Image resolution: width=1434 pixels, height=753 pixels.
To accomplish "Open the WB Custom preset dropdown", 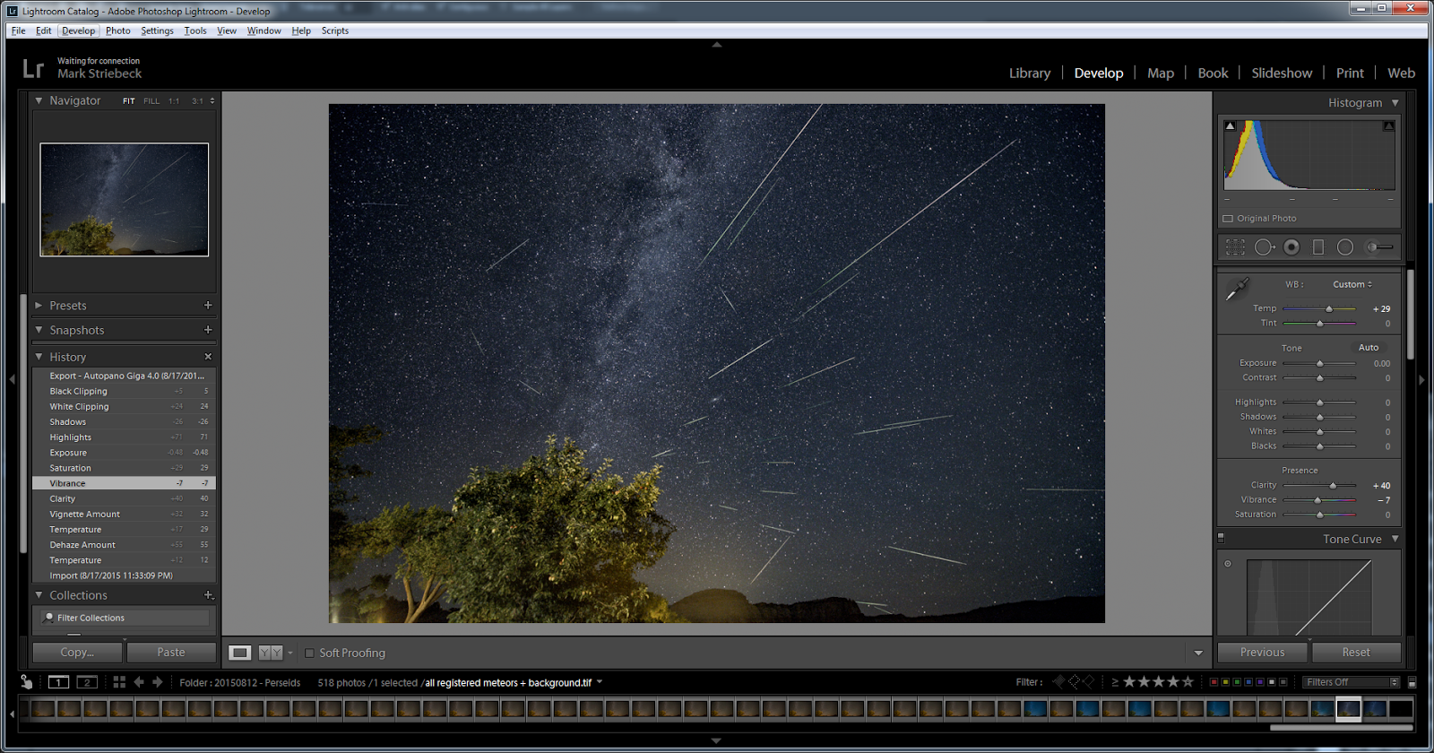I will [1352, 284].
